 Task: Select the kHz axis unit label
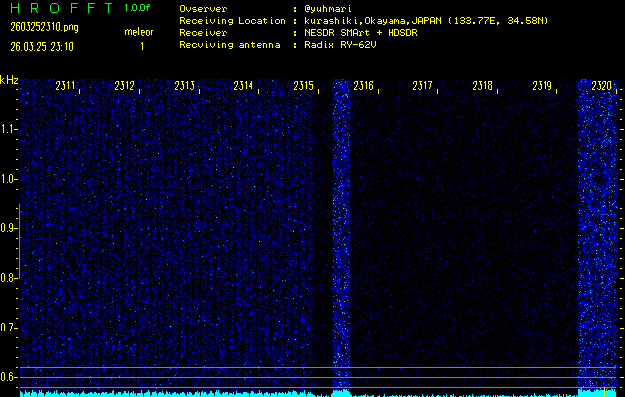coord(9,80)
